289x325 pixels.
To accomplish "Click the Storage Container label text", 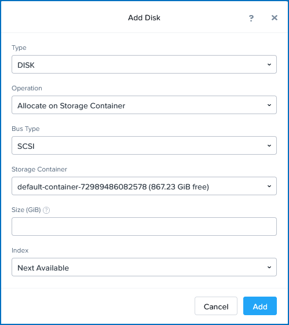I will point(39,169).
